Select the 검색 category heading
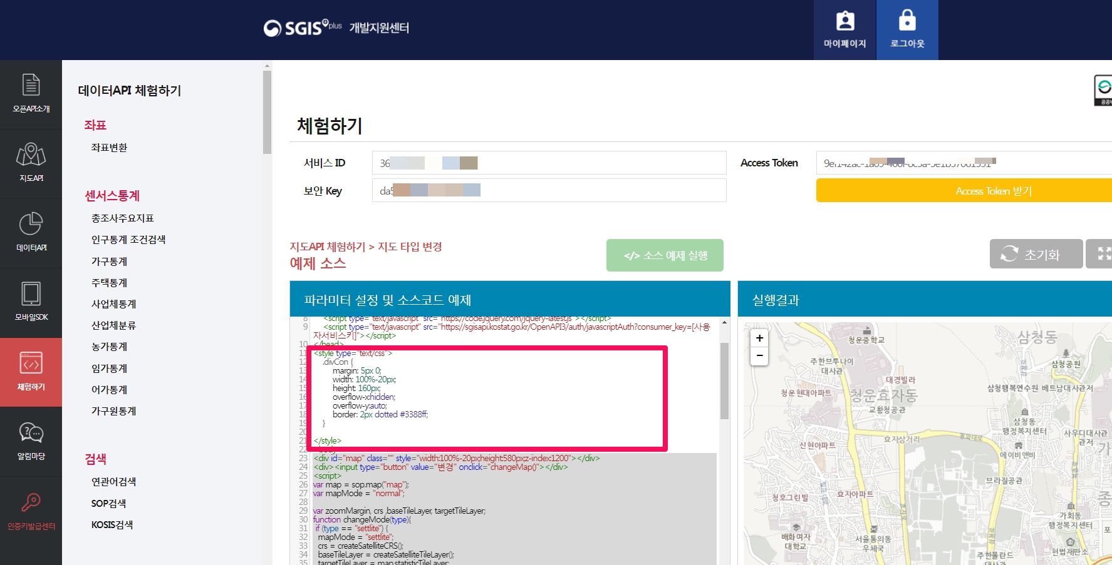The height and width of the screenshot is (565, 1112). point(95,459)
